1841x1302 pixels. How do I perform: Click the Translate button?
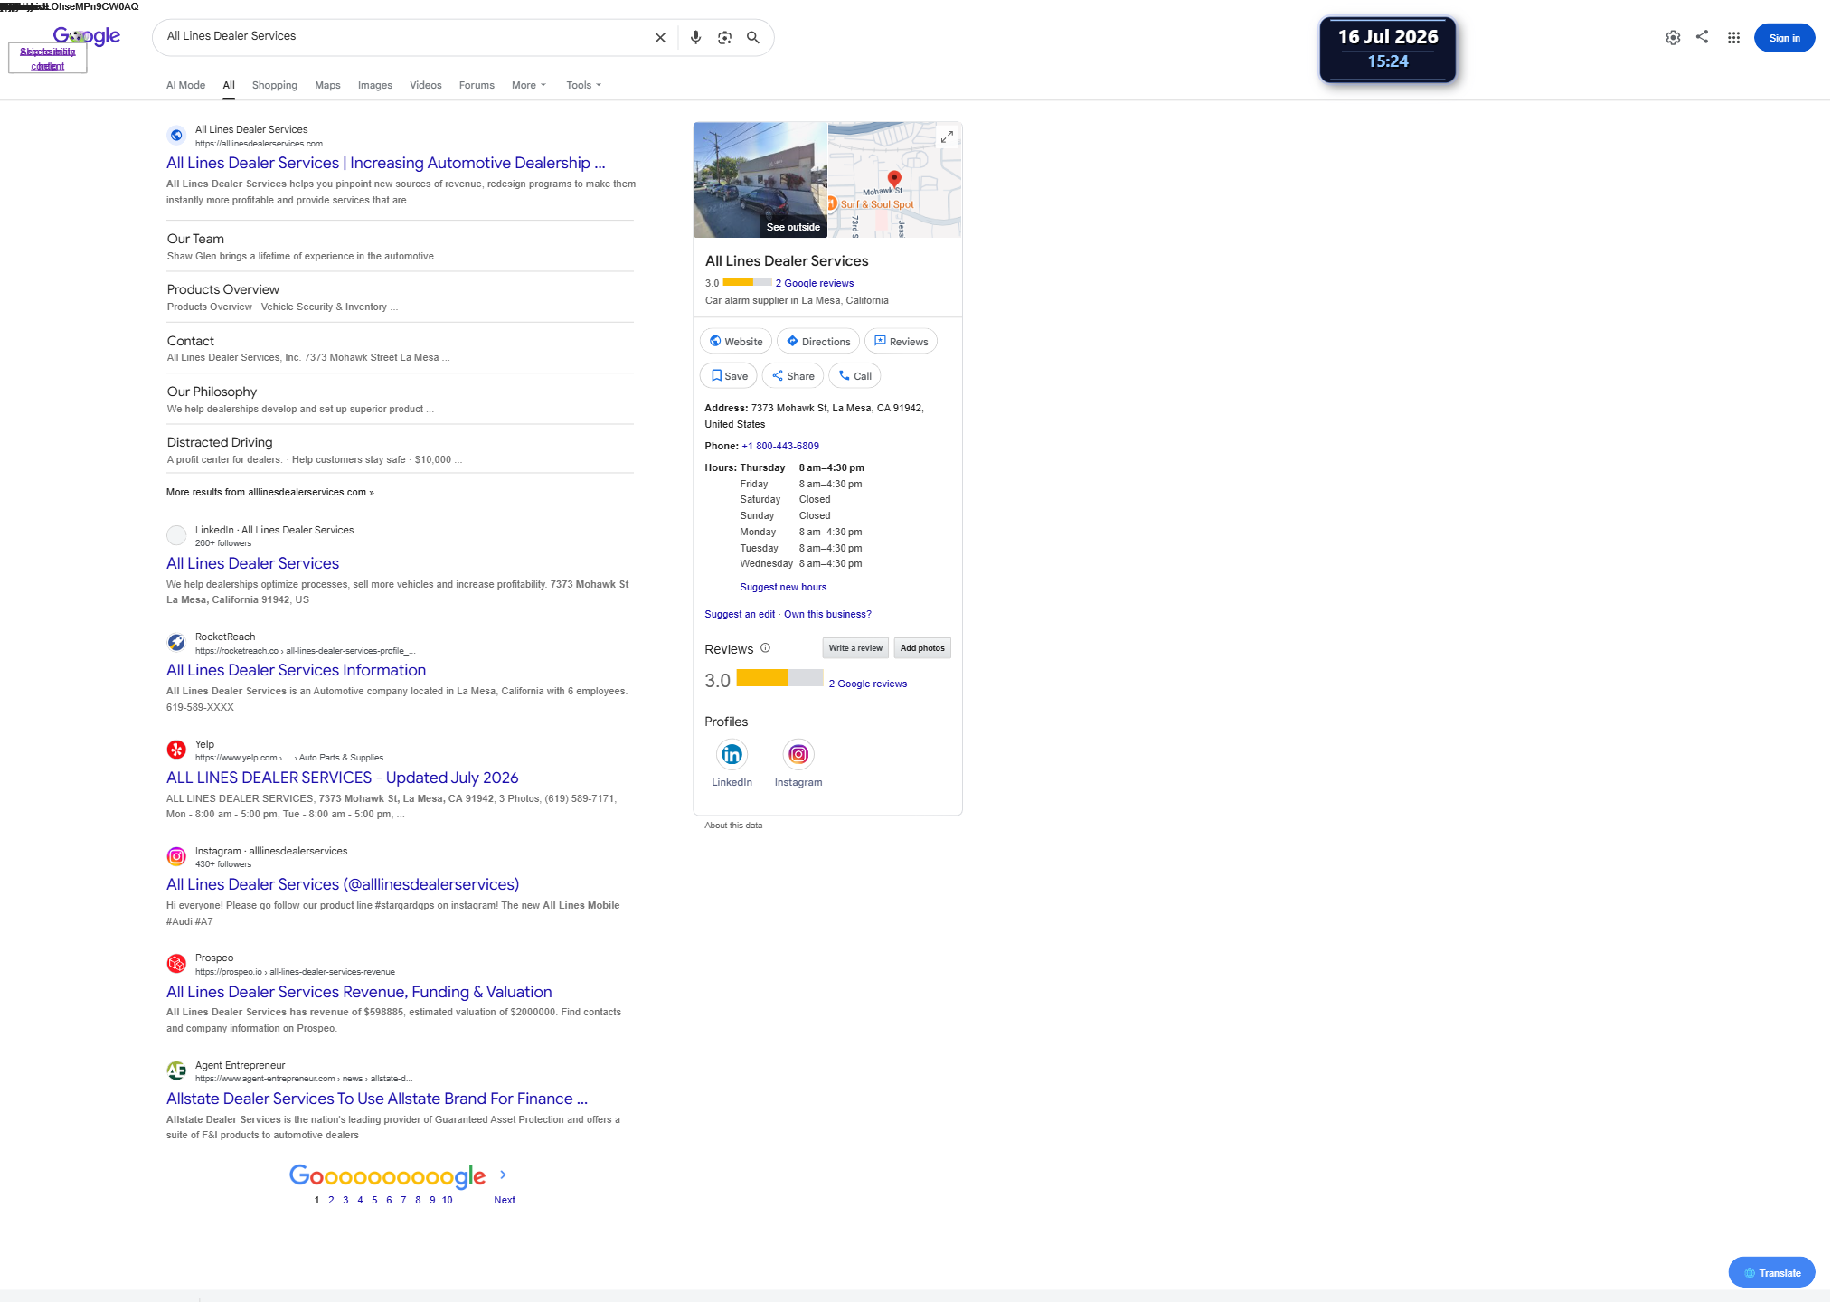pos(1772,1272)
